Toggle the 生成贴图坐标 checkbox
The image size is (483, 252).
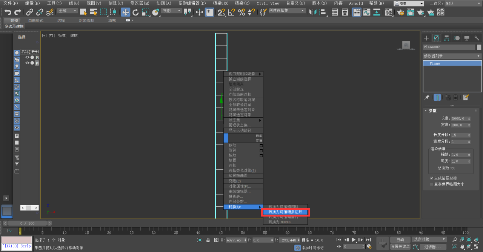coord(432,178)
